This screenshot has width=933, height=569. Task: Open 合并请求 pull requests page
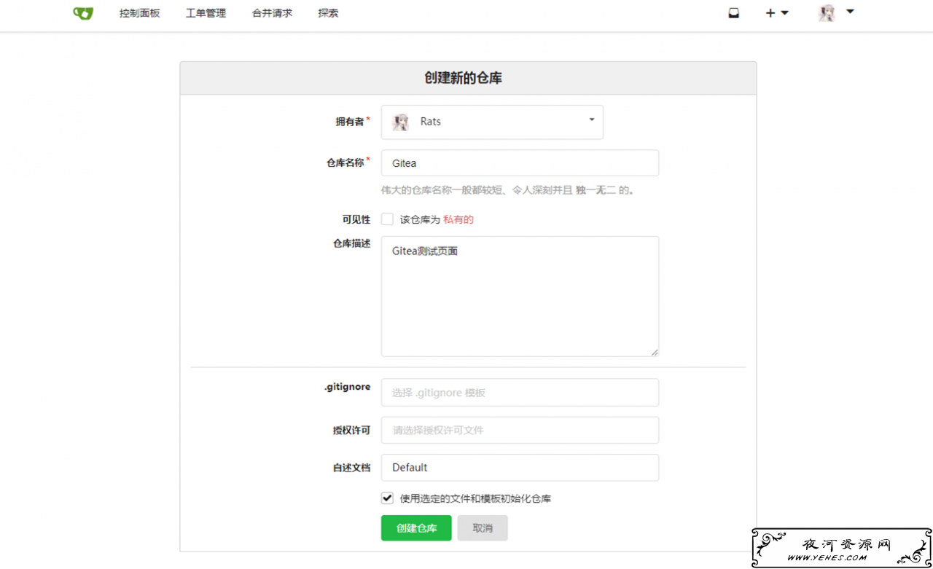click(272, 13)
